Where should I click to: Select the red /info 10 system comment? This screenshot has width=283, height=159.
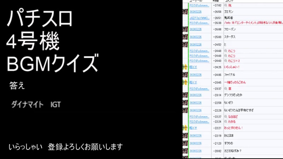pyautogui.click(x=254, y=23)
